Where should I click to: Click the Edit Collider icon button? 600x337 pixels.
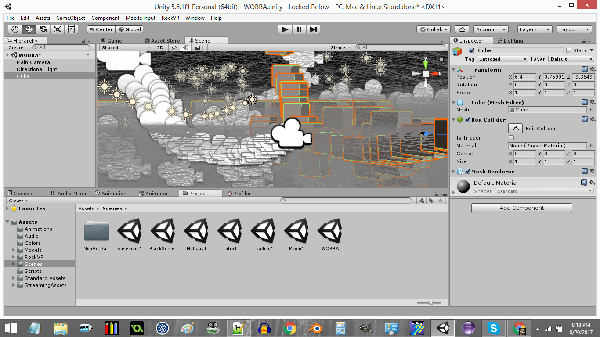point(516,128)
